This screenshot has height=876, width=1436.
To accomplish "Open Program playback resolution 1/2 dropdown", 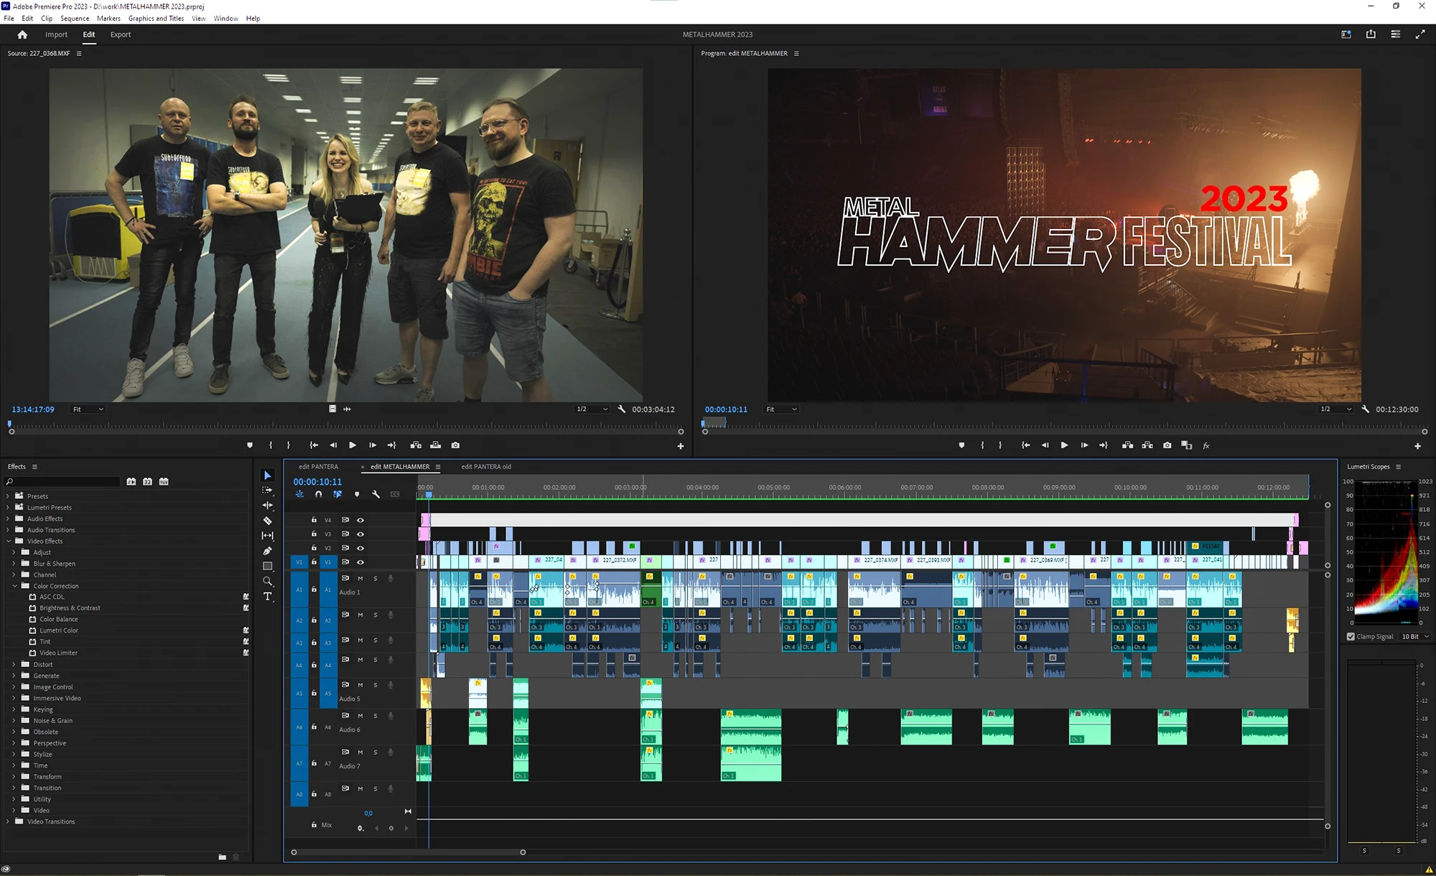I will pyautogui.click(x=1336, y=409).
